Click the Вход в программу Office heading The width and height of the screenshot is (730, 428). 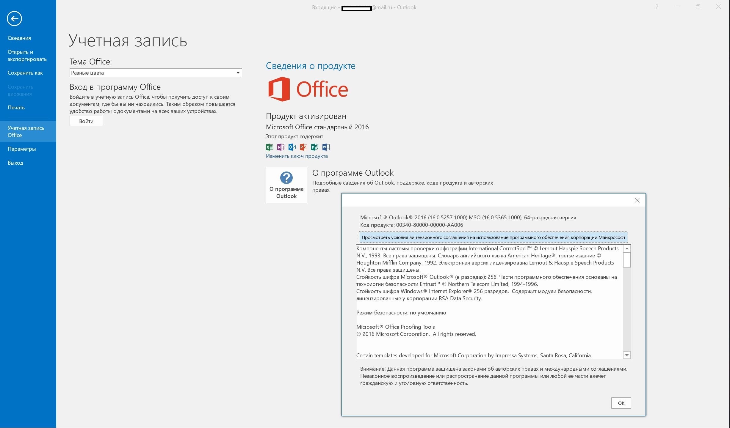coord(115,87)
